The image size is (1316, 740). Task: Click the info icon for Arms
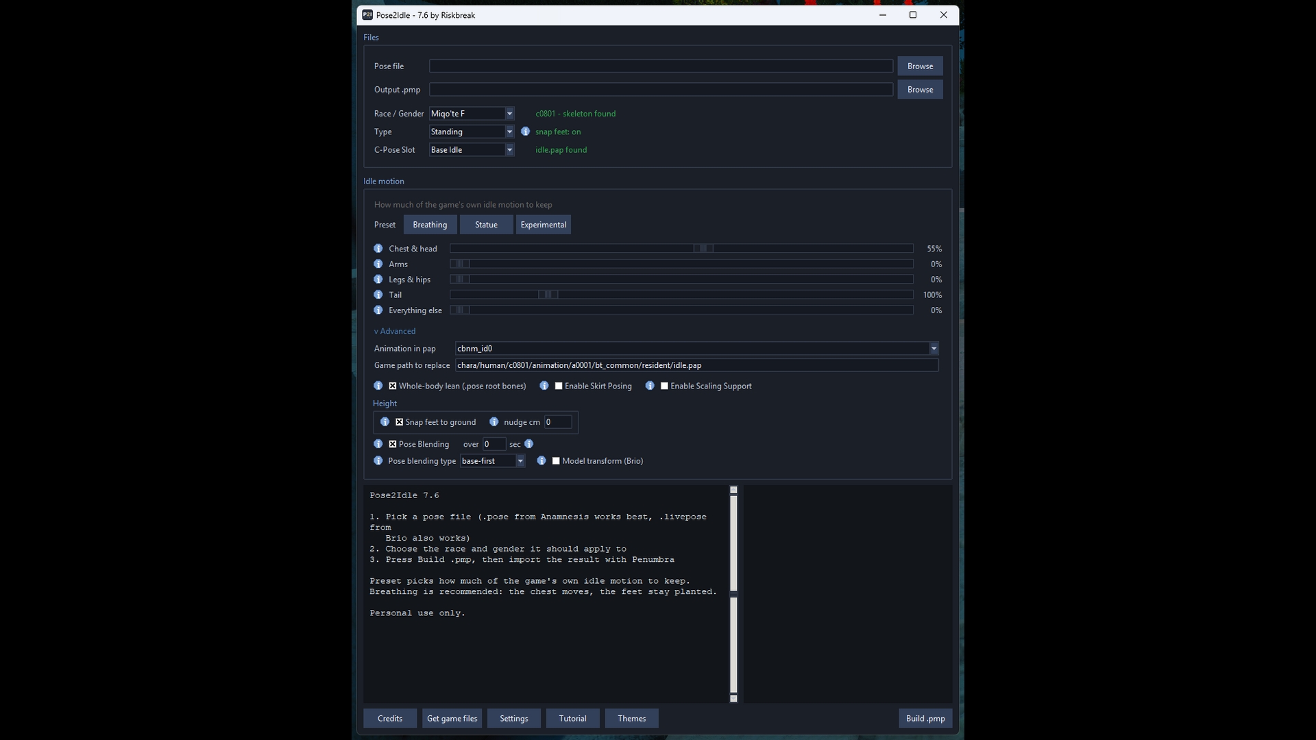pos(378,264)
